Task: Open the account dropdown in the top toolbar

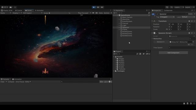Action: click(x=5, y=7)
